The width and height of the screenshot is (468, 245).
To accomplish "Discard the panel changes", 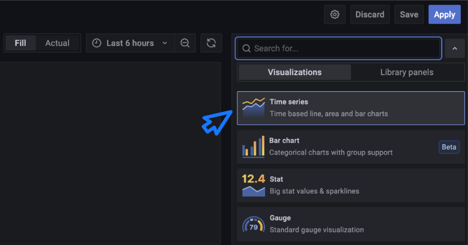I will tap(370, 14).
